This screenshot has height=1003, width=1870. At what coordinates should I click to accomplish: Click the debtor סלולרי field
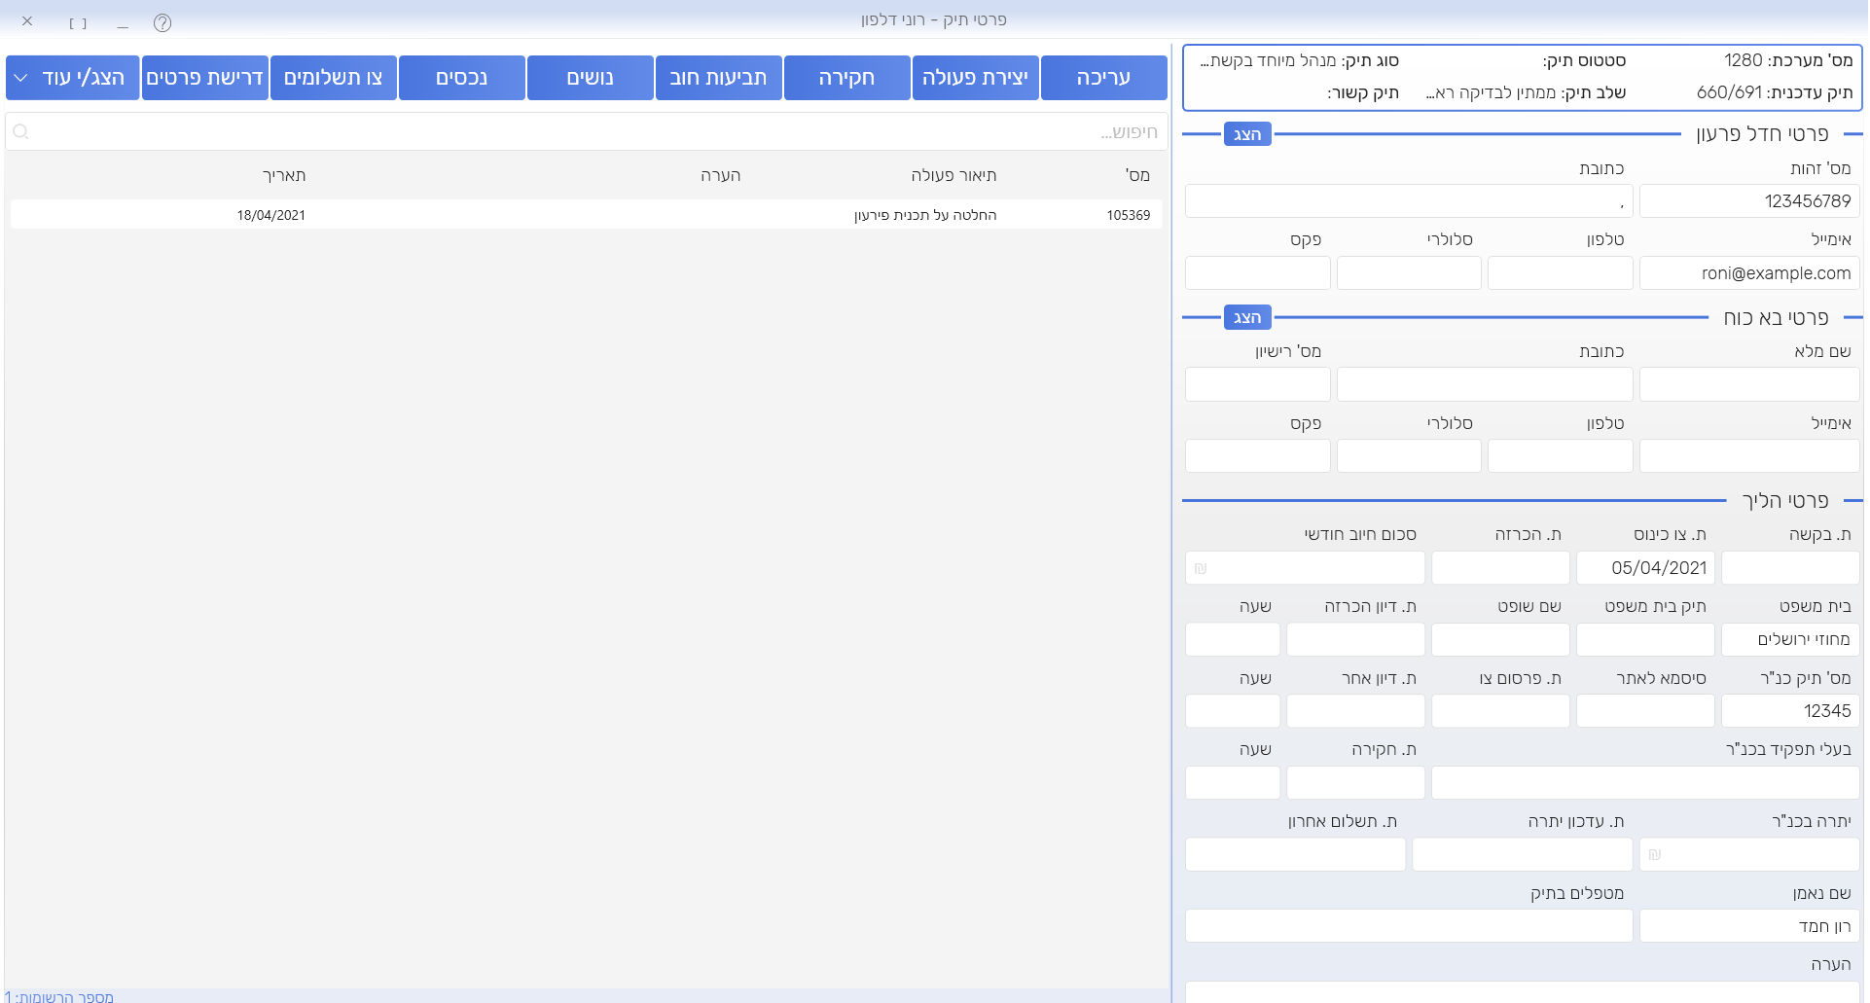pyautogui.click(x=1409, y=273)
